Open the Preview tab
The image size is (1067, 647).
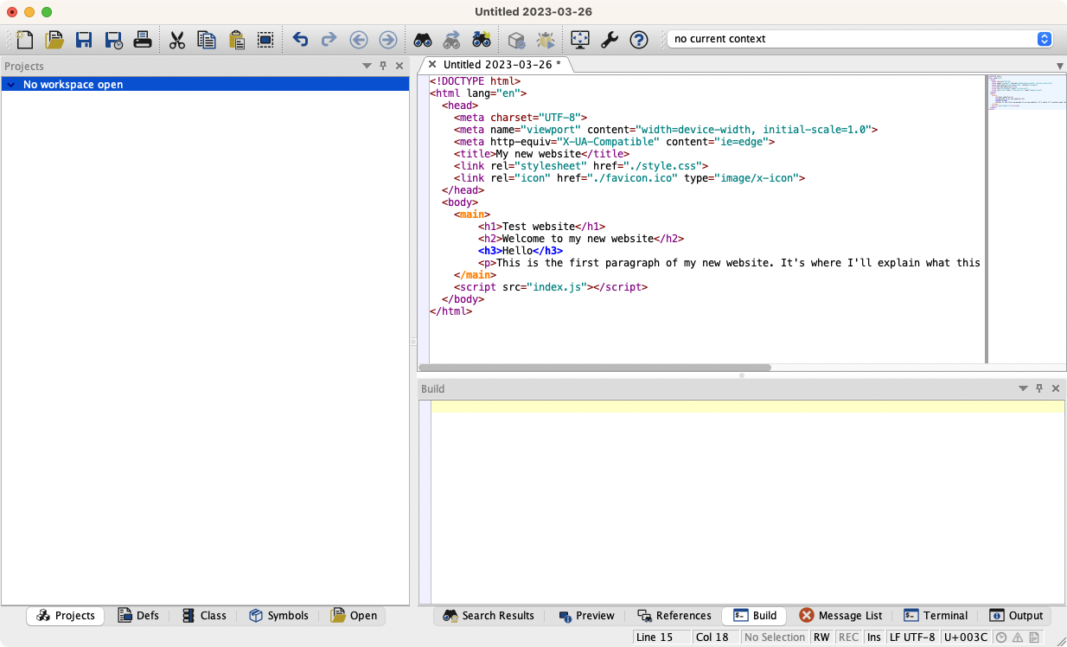pos(586,616)
